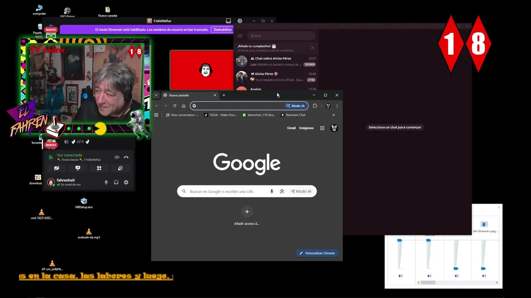Reload the Chrome page with refresh icon
Image resolution: width=531 pixels, height=298 pixels.
[x=175, y=106]
